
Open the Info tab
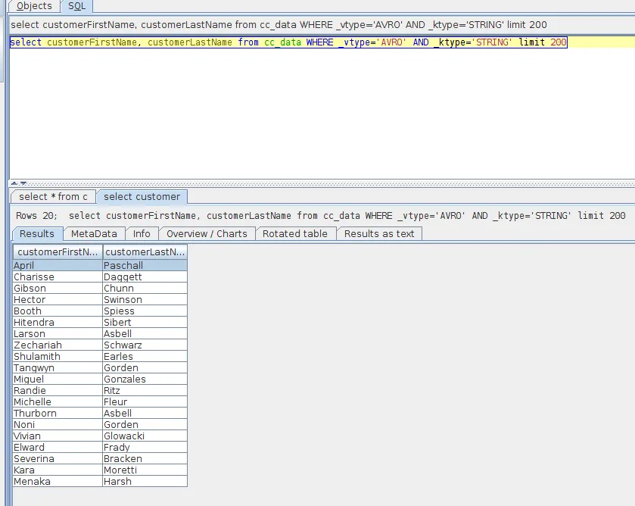tap(142, 233)
